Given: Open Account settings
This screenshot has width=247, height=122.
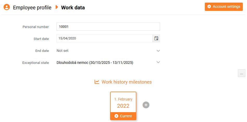Looking at the screenshot, I should click(x=224, y=7).
